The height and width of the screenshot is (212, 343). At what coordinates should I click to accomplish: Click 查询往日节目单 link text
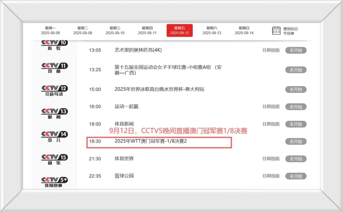pos(290,31)
